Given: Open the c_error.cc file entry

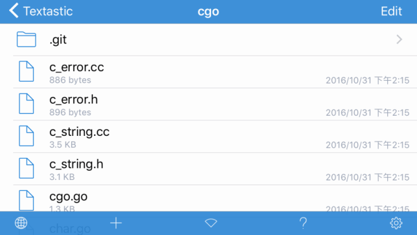Looking at the screenshot, I should [x=215, y=72].
